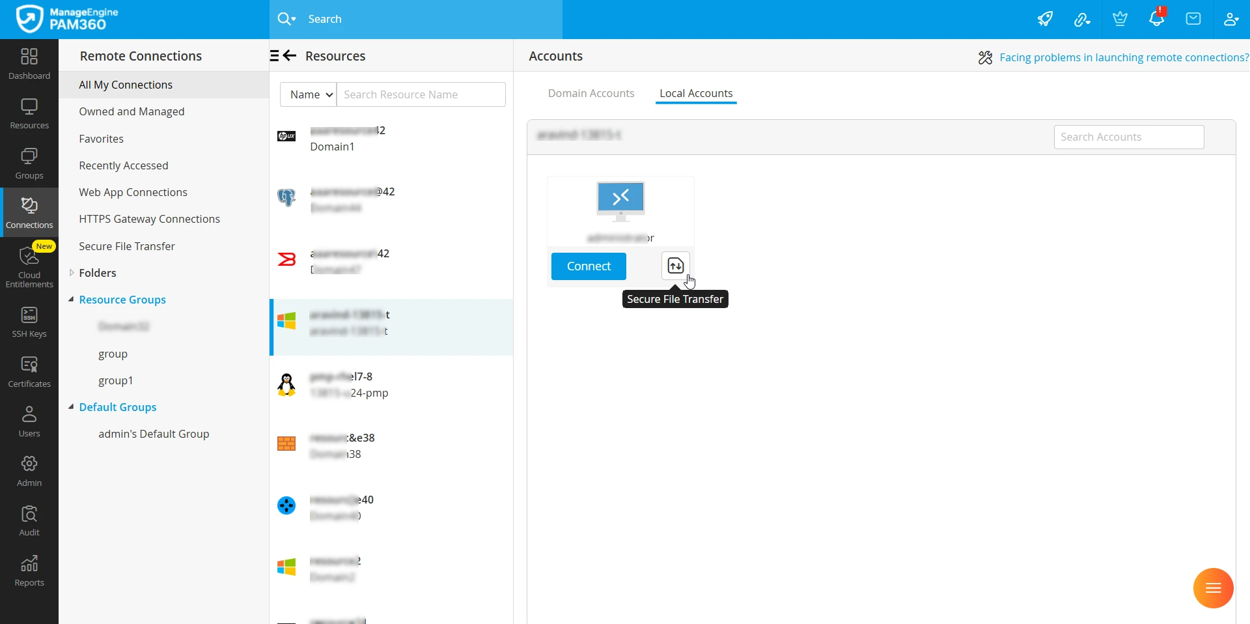Click the rocket icon in the header
This screenshot has width=1250, height=624.
1045,19
